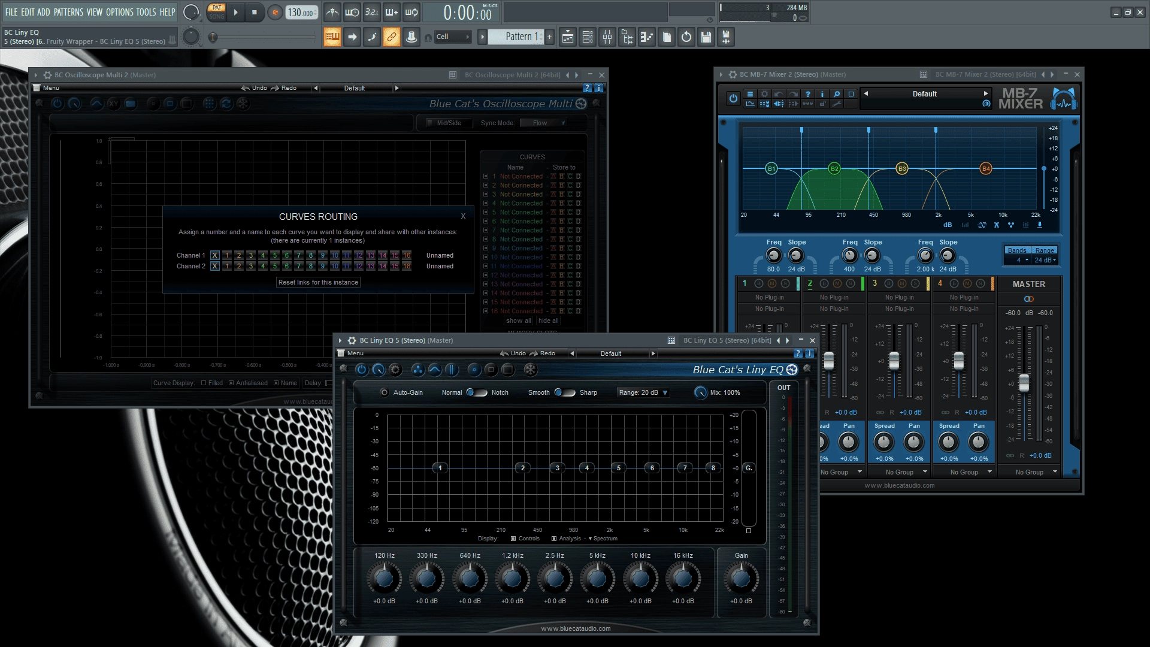The image size is (1150, 647).
Task: Click MB-7 Mixer help question mark icon
Action: click(808, 94)
